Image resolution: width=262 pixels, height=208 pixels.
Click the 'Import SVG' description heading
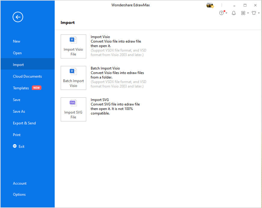coord(100,100)
